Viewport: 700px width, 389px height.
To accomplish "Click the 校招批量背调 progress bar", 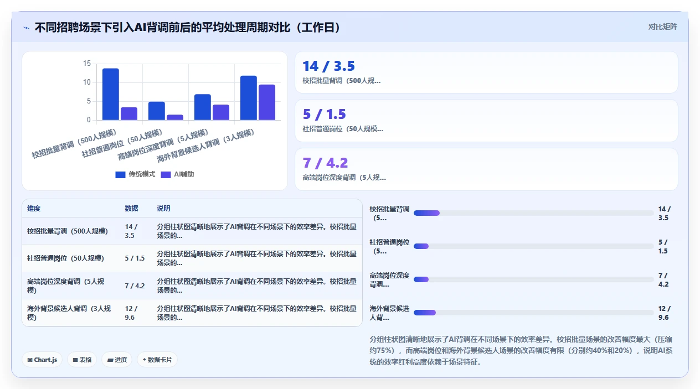I will coord(534,213).
